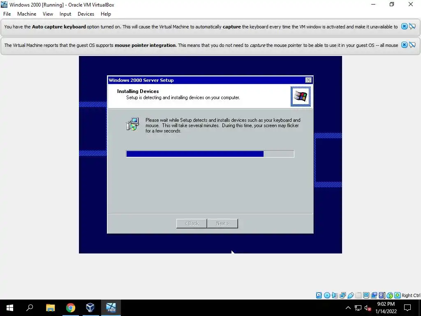Click the Installing Devices progress bar
This screenshot has height=316, width=421.
(210, 154)
